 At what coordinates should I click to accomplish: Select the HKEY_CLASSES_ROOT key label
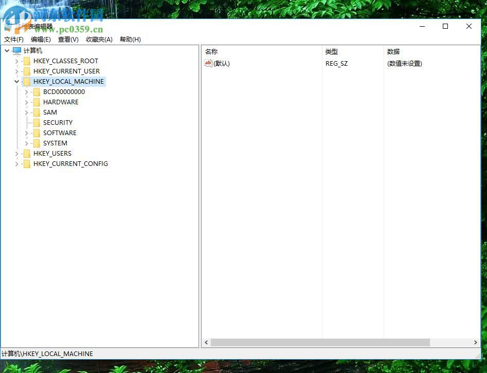(x=66, y=61)
